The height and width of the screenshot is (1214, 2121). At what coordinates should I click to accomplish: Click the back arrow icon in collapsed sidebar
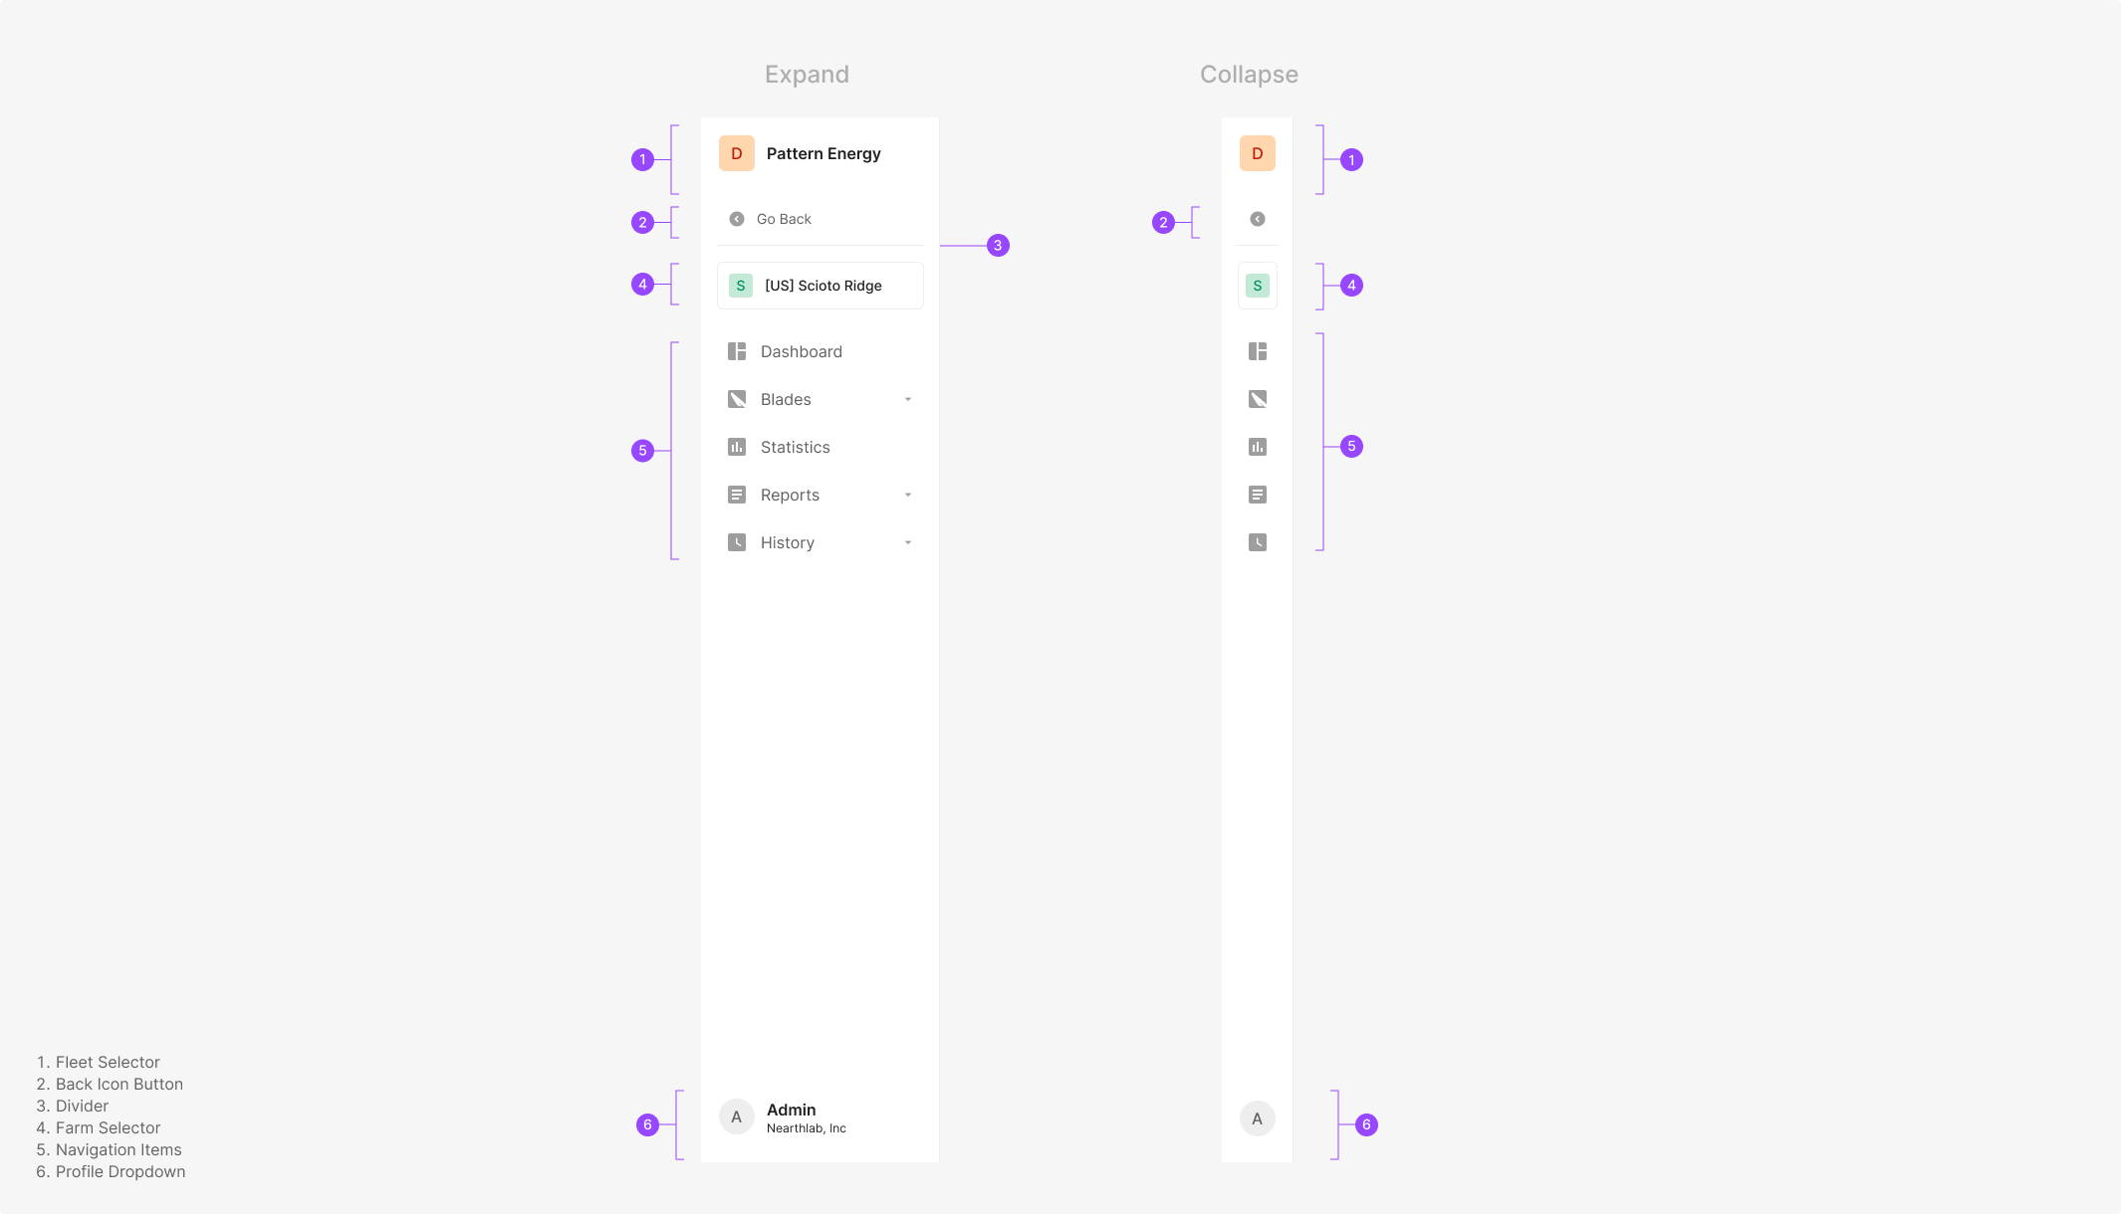pos(1258,219)
